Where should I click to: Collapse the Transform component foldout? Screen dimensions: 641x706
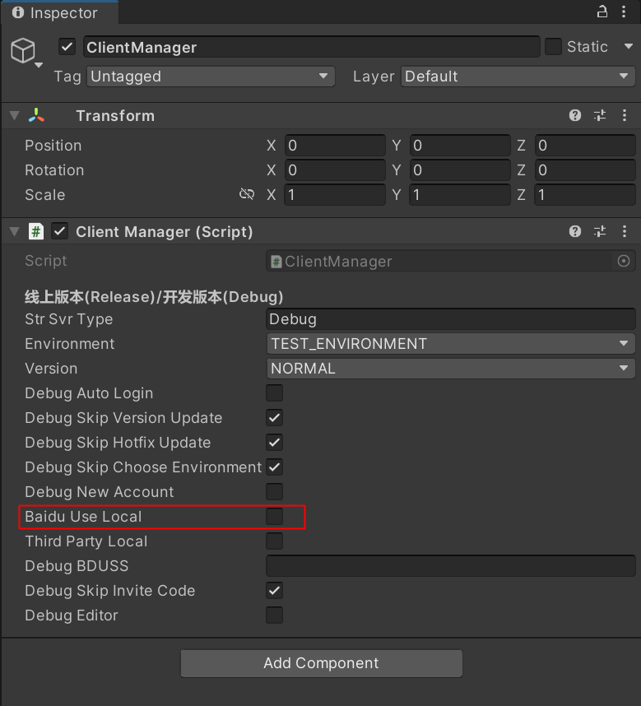coord(13,116)
